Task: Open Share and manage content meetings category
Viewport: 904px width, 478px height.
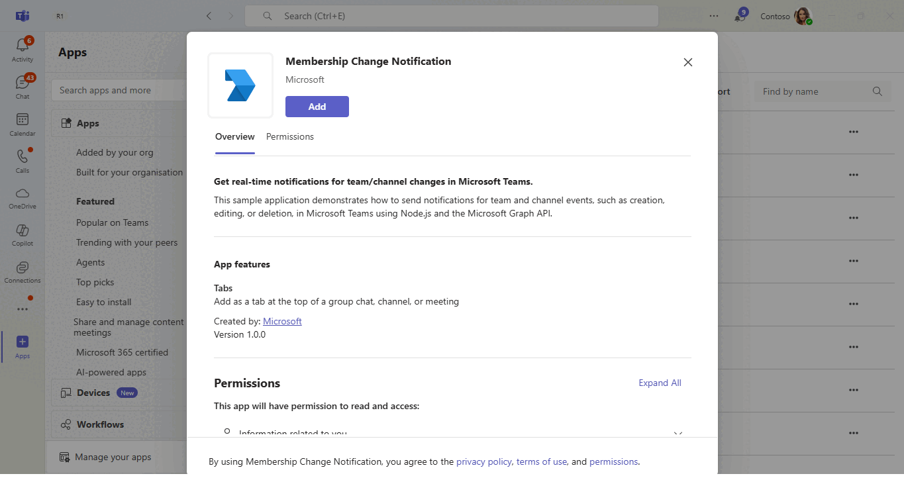Action: (x=128, y=328)
